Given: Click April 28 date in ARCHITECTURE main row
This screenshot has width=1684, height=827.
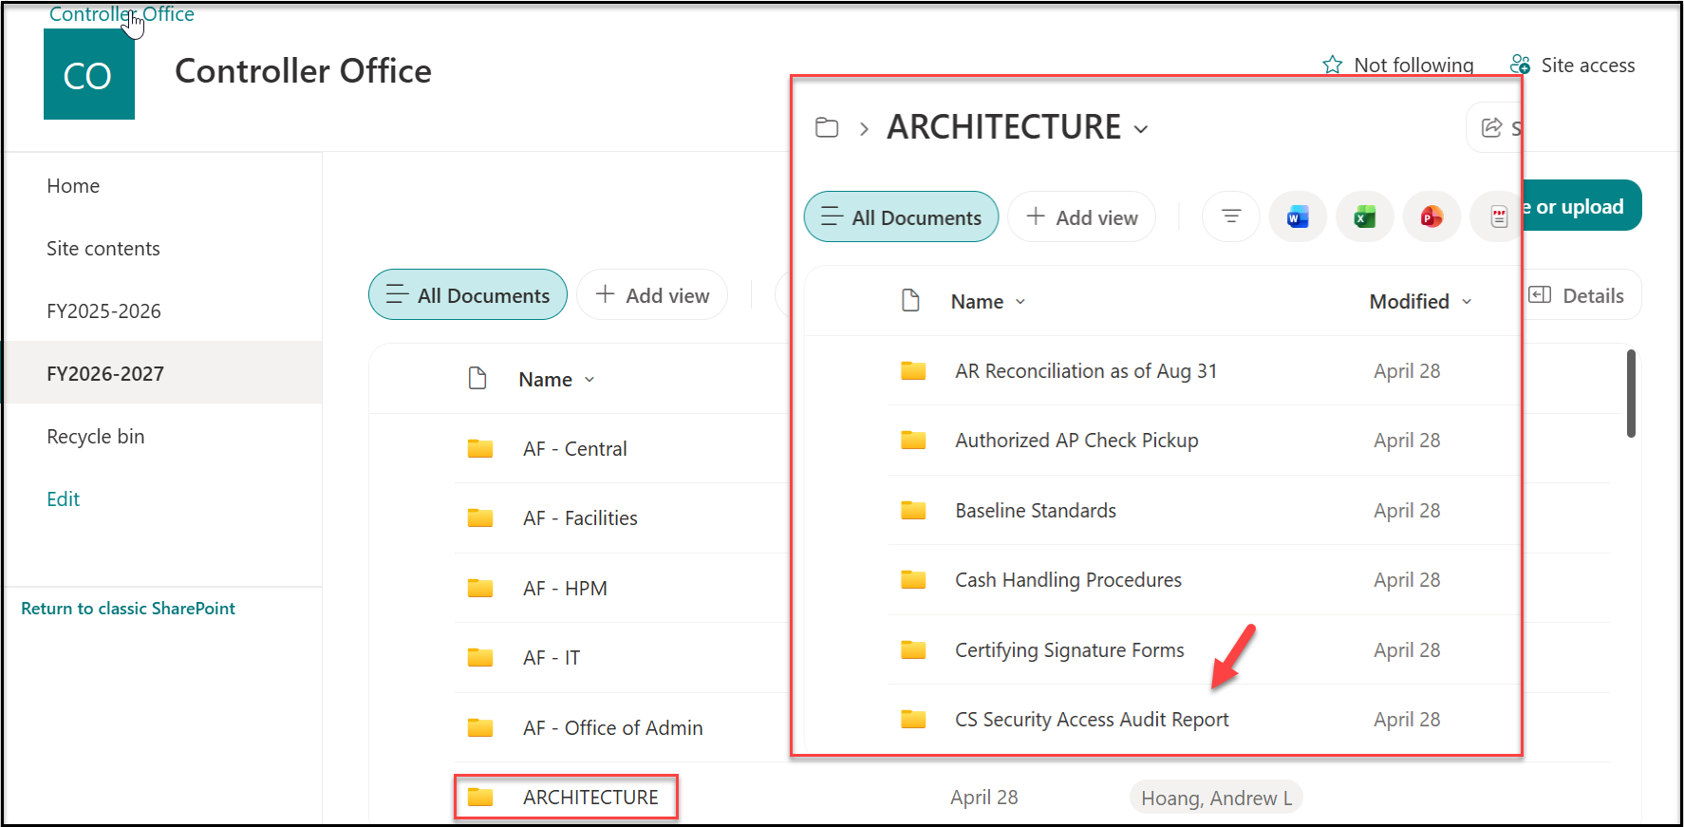Looking at the screenshot, I should click(x=984, y=798).
